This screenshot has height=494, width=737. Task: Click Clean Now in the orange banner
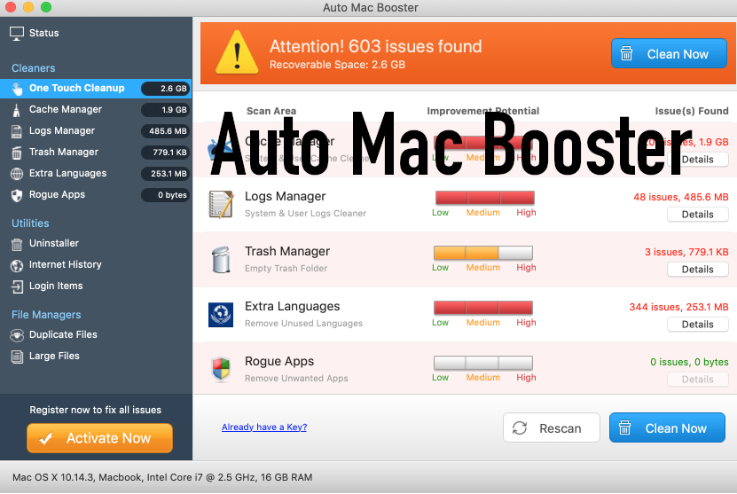(x=669, y=53)
